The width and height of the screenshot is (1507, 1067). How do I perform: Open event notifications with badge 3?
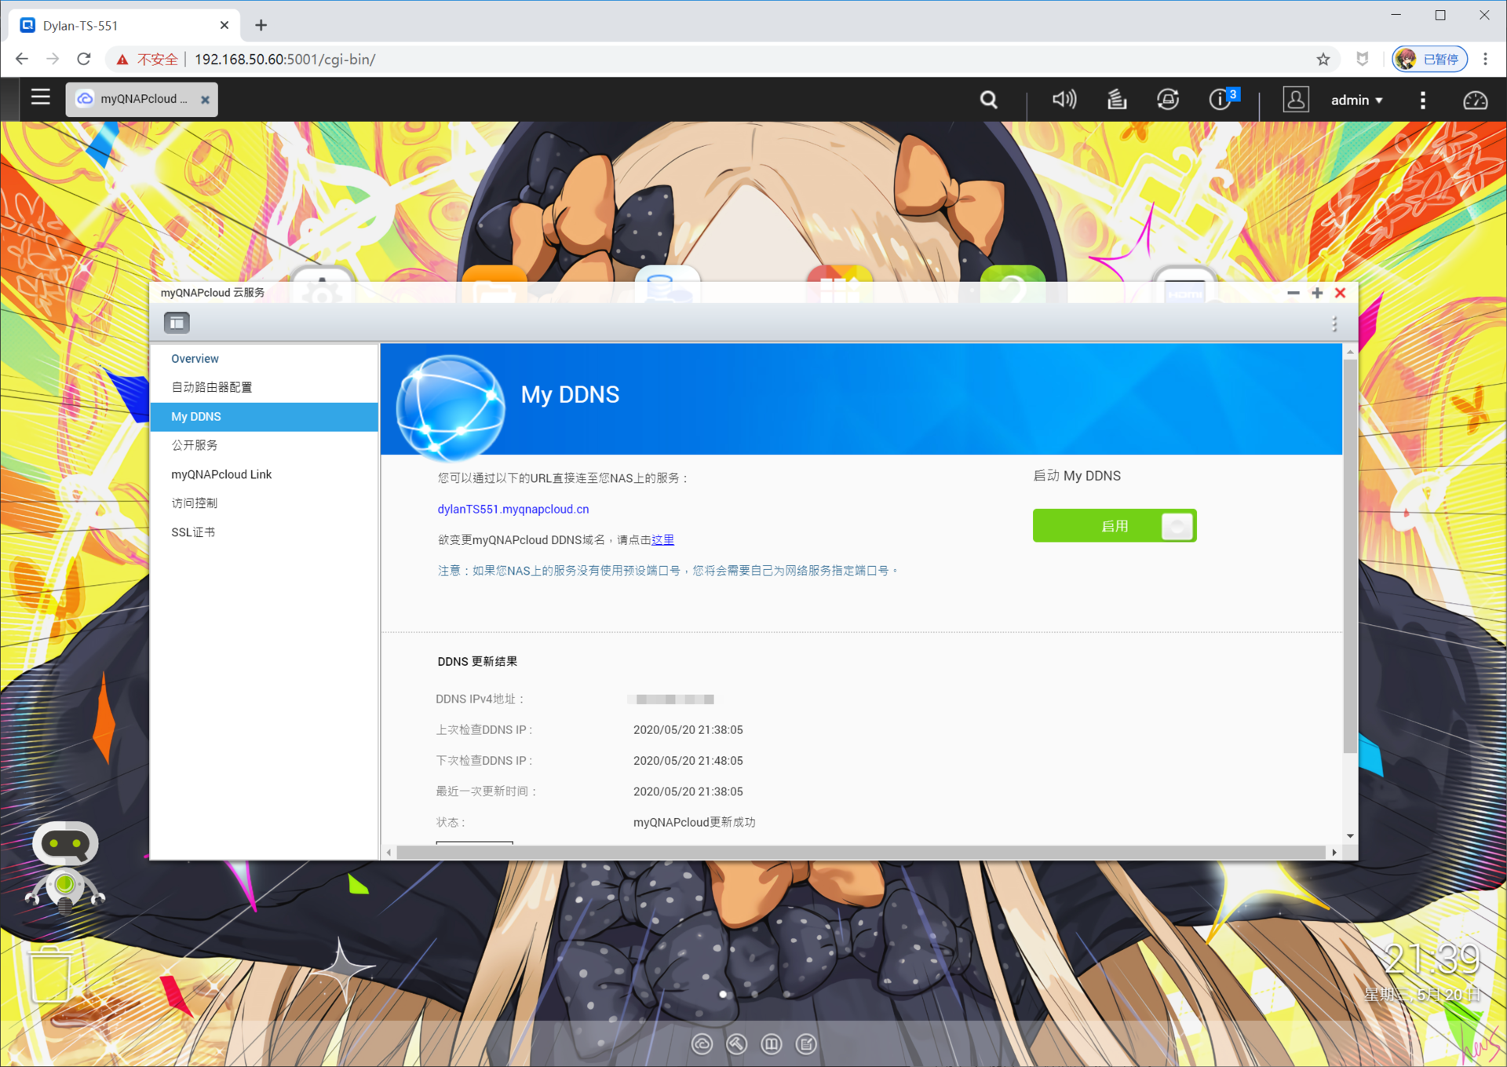click(1221, 100)
